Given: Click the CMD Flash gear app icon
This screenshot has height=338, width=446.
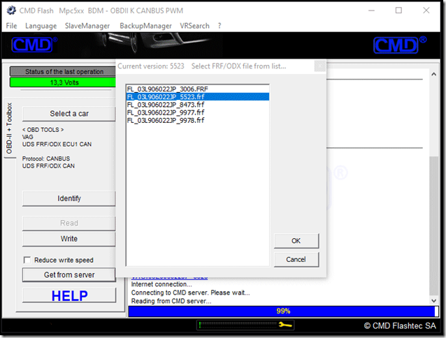Looking at the screenshot, I should tap(11, 10).
